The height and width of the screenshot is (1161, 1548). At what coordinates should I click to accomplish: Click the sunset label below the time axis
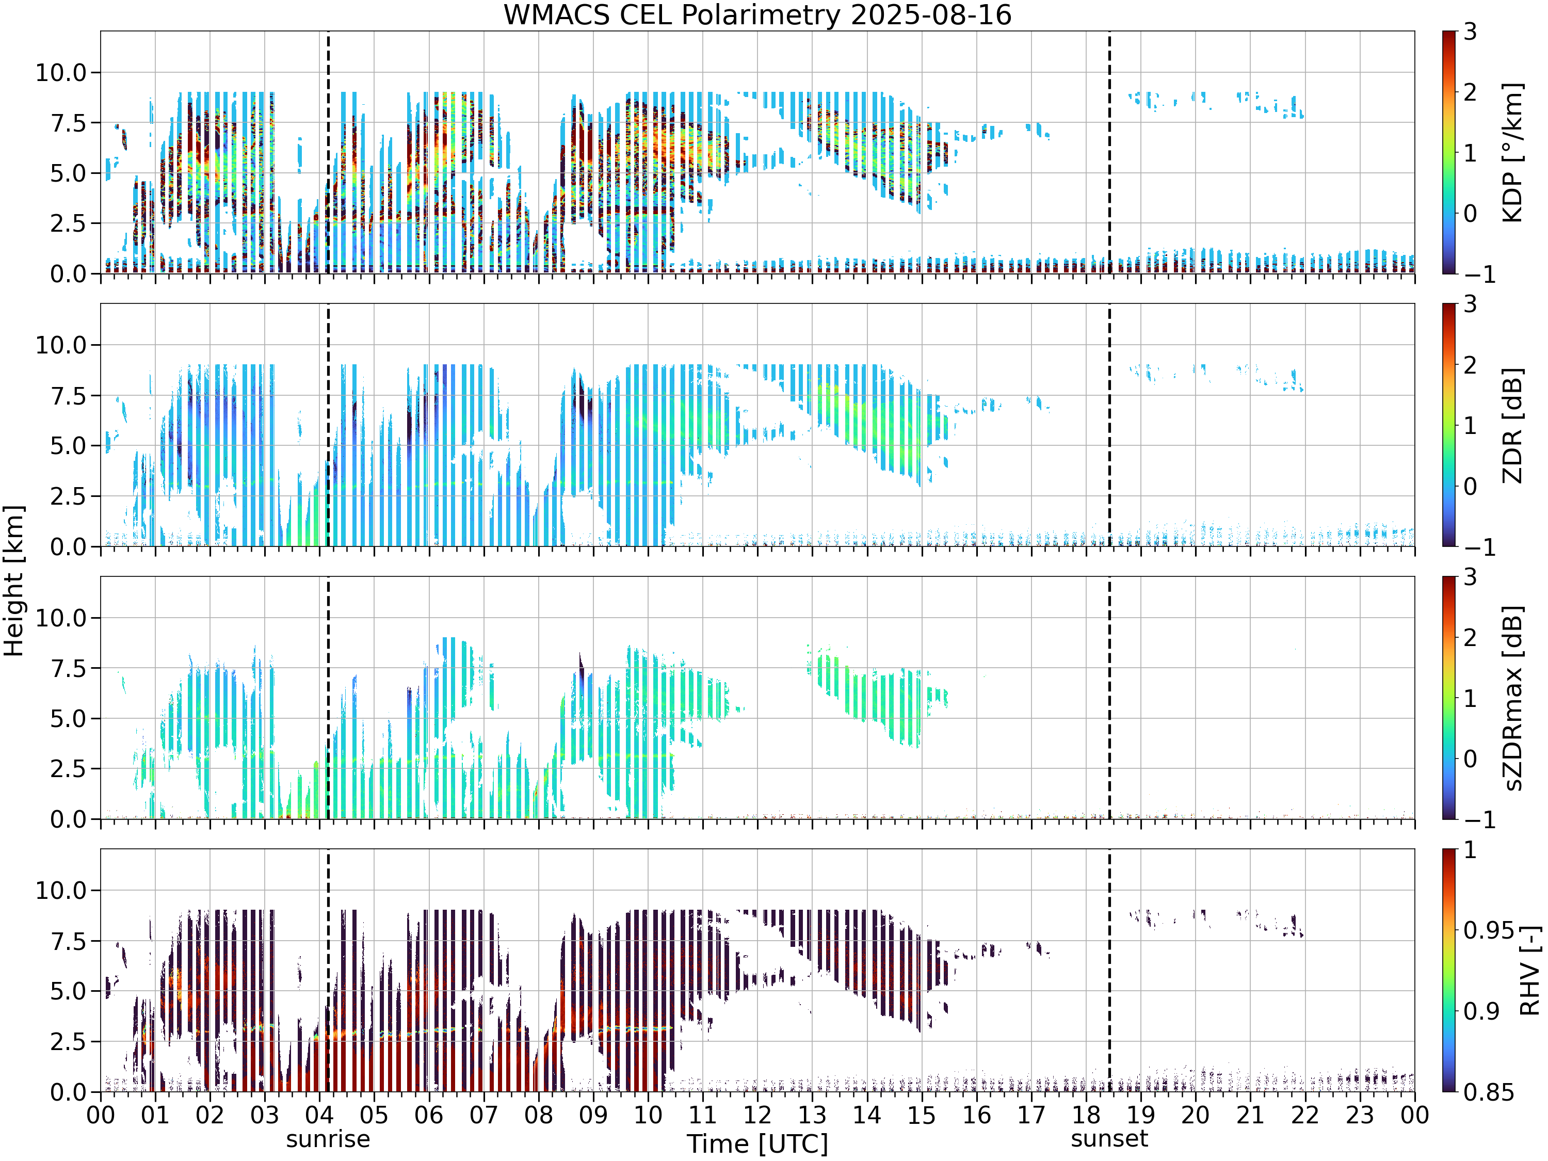[1109, 1139]
